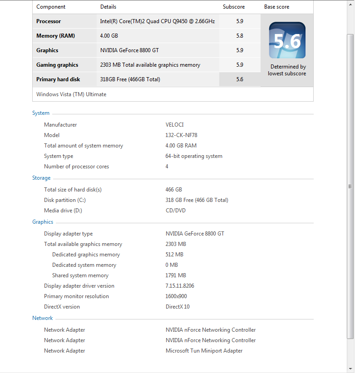The height and width of the screenshot is (373, 355).
Task: Click the scrollbar down arrow
Action: pyautogui.click(x=350, y=369)
